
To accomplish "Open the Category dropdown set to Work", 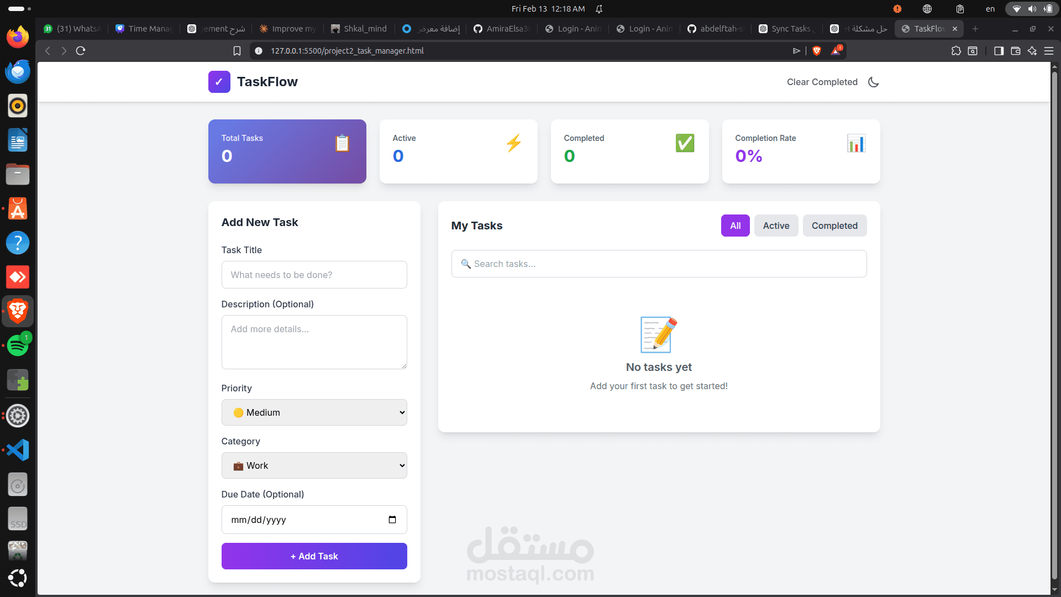I will (314, 465).
